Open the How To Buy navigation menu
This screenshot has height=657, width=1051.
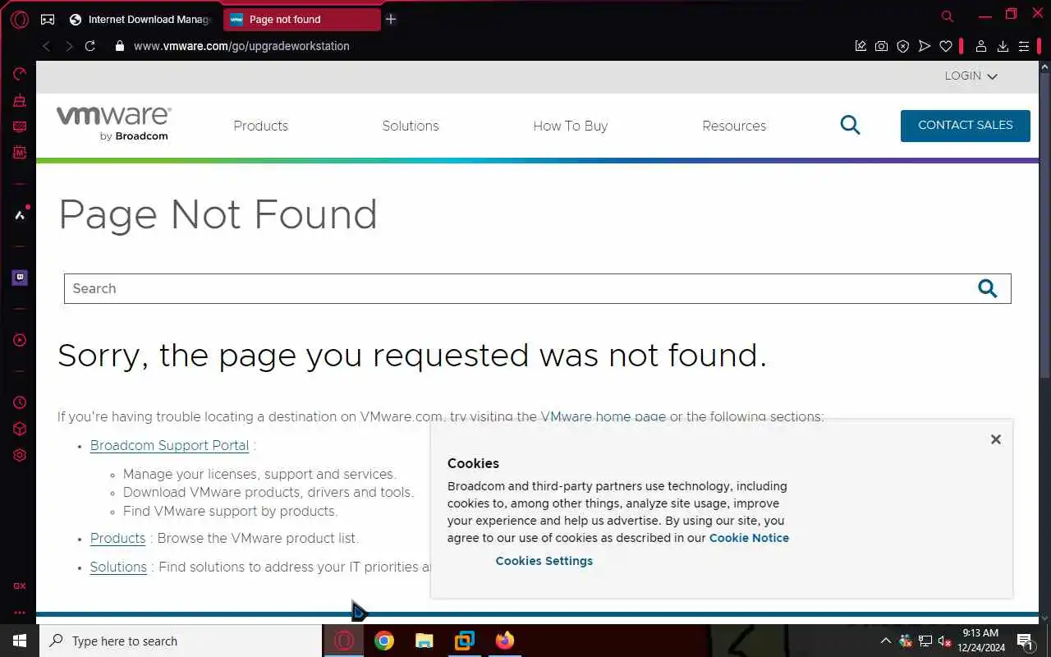tap(571, 126)
